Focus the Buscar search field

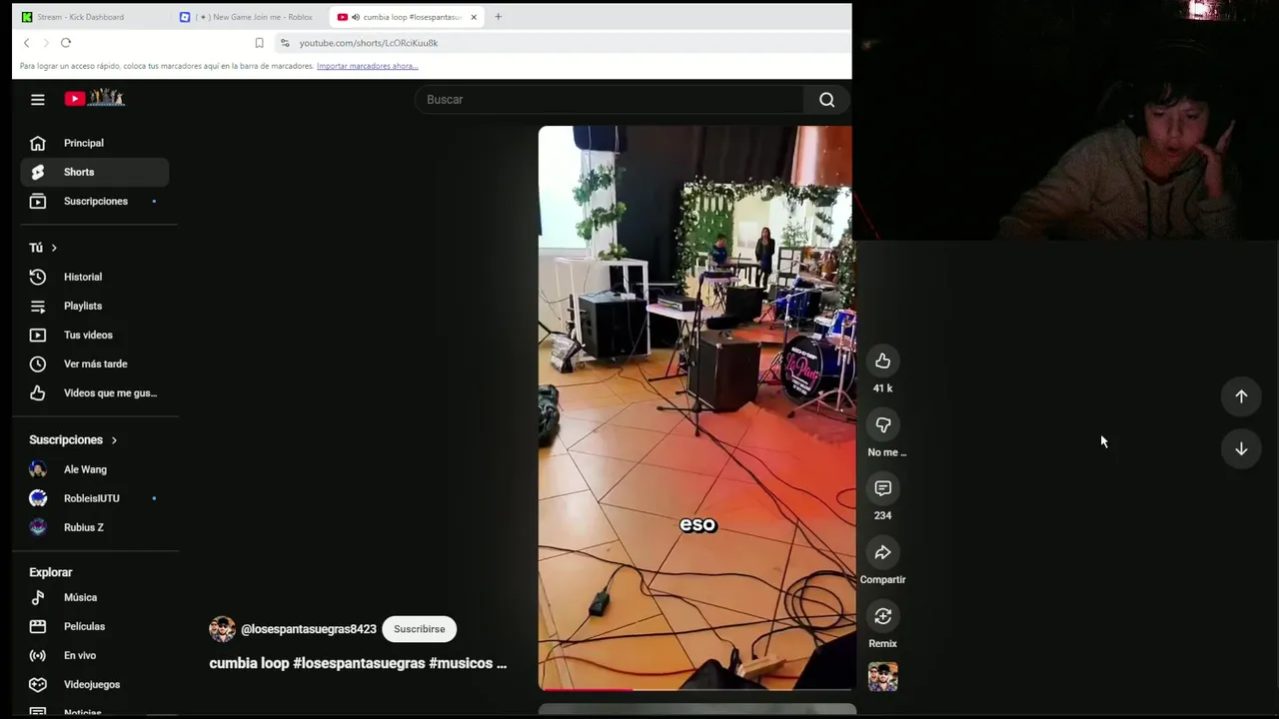610,99
